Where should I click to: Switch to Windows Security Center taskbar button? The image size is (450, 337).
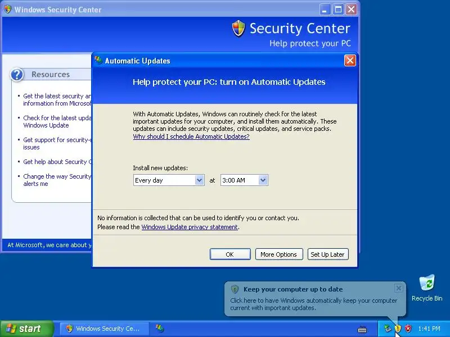click(105, 329)
